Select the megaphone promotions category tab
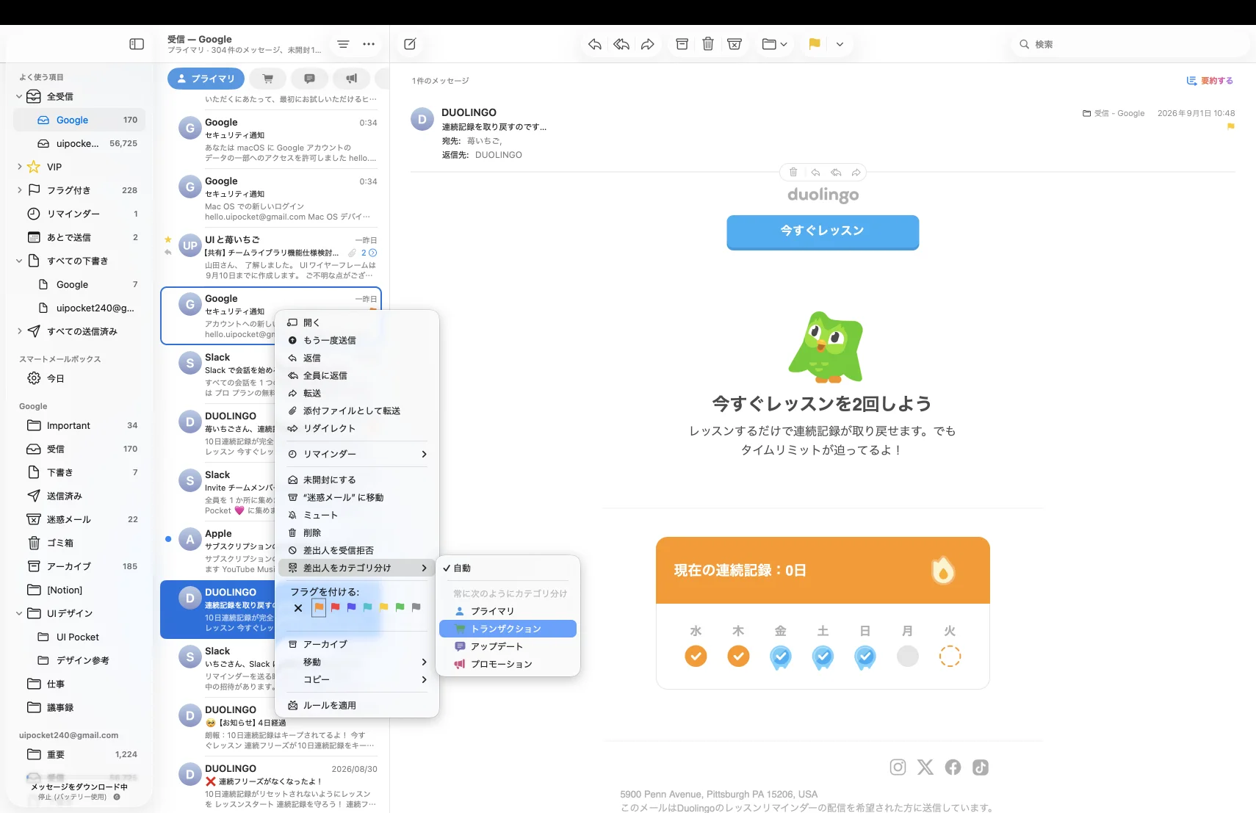The width and height of the screenshot is (1256, 813). tap(352, 79)
